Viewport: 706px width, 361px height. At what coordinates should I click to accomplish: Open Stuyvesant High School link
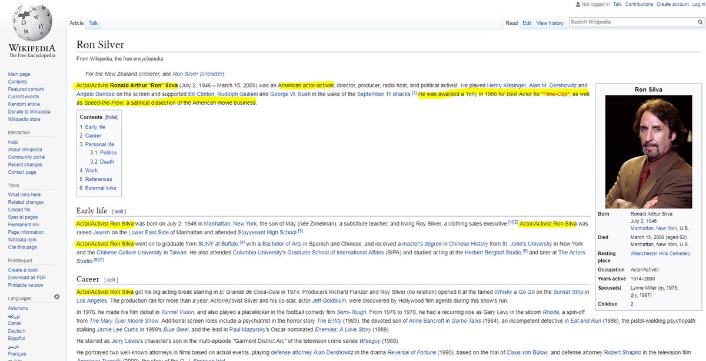pos(267,233)
